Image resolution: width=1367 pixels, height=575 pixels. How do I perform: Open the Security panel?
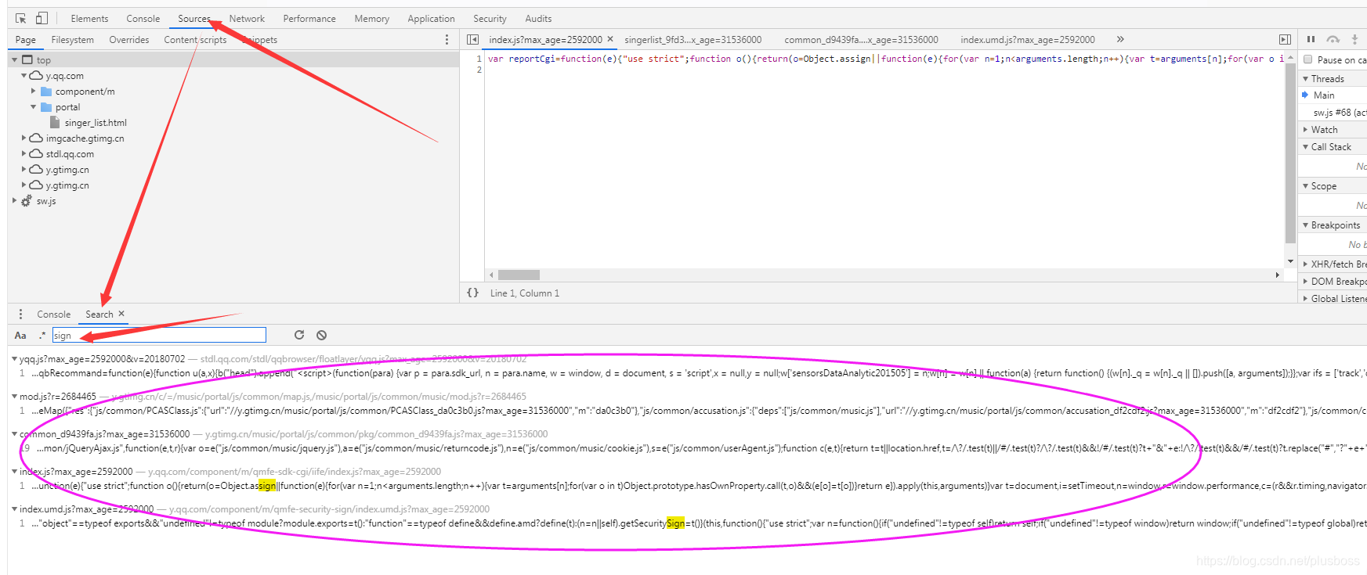coord(490,19)
